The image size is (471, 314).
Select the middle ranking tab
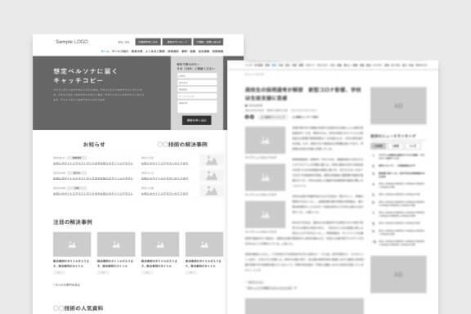coord(396,146)
